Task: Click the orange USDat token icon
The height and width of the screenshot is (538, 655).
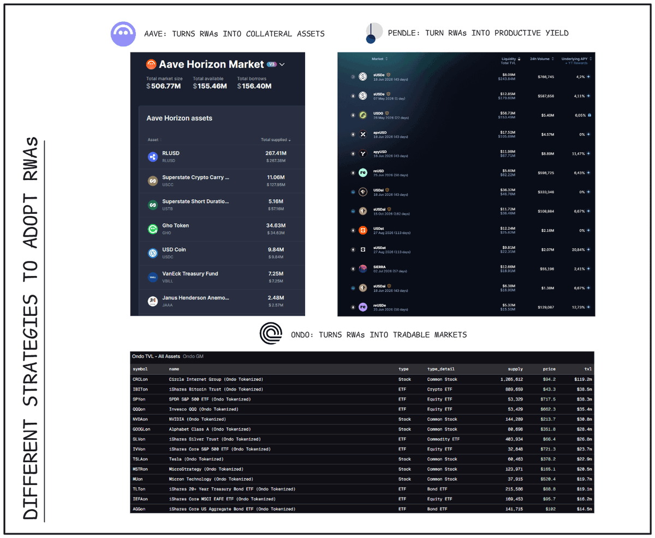Action: [363, 230]
